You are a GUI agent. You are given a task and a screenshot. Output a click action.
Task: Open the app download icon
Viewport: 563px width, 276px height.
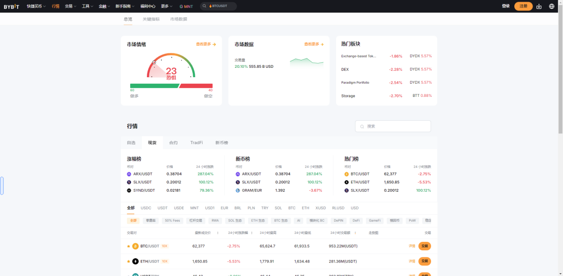tap(539, 6)
